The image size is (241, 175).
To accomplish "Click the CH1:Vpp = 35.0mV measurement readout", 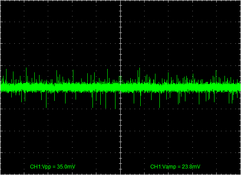I will [53, 167].
